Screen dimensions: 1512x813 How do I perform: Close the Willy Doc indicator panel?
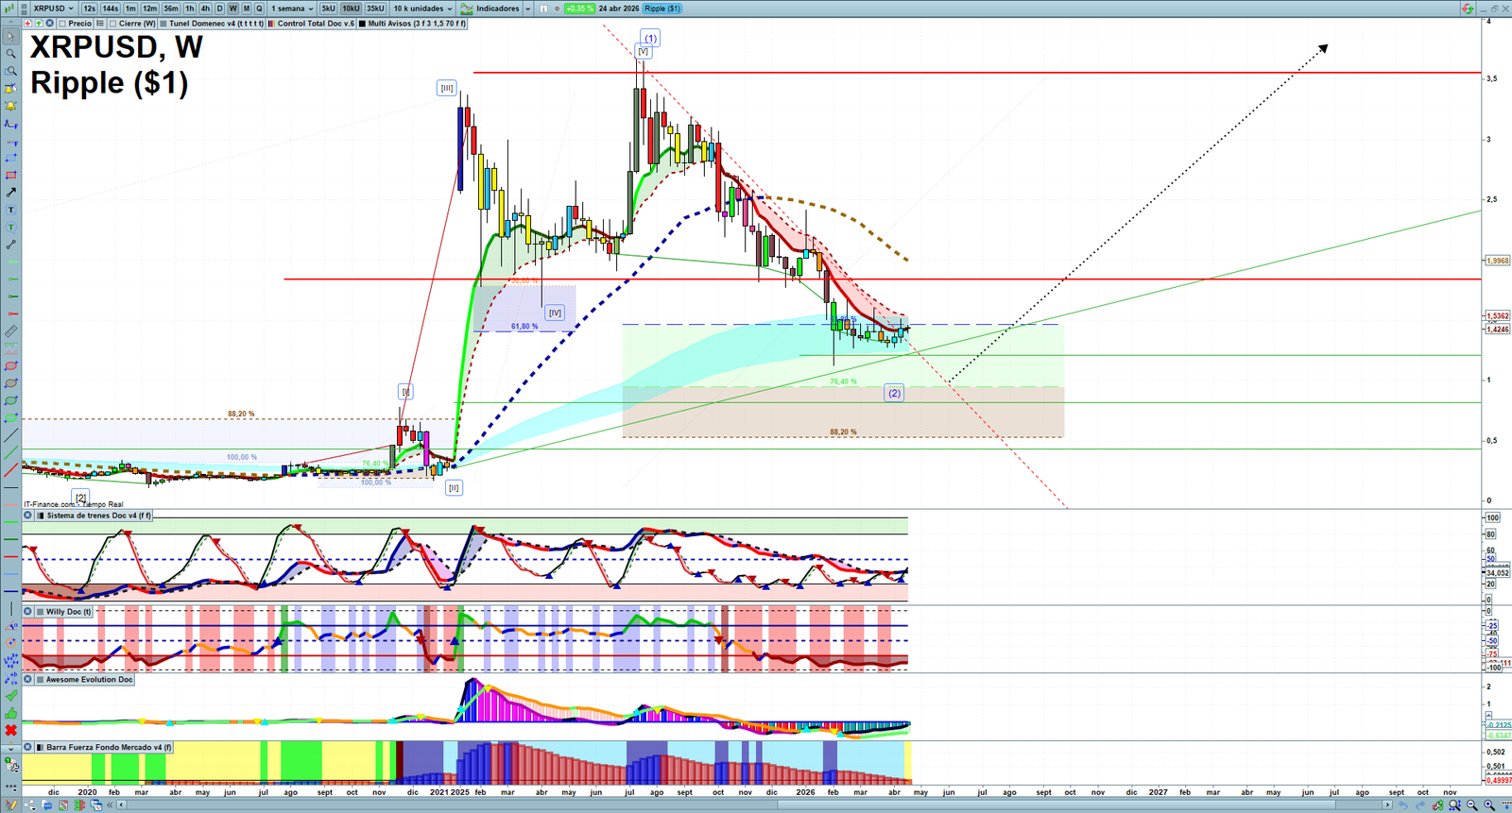28,612
